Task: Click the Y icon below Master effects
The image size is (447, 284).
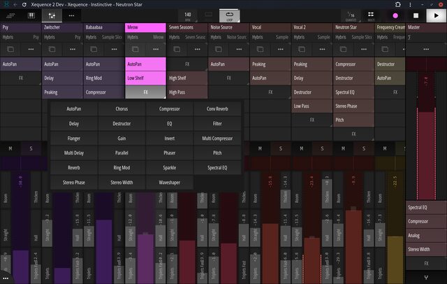Action: click(x=426, y=277)
